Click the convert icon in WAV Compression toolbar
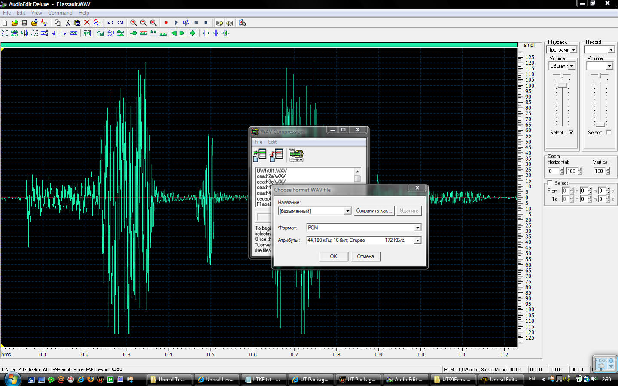This screenshot has height=386, width=618. [296, 155]
